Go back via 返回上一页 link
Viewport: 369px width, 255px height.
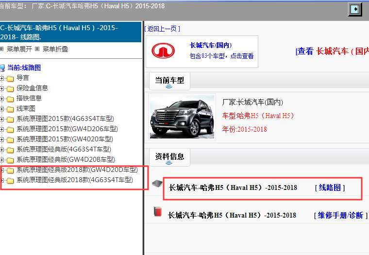[162, 29]
